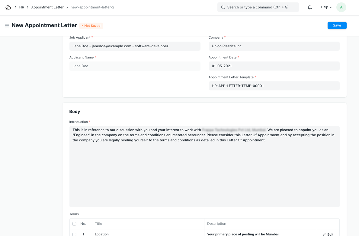Open the notifications bell
The width and height of the screenshot is (359, 236).
[x=310, y=7]
